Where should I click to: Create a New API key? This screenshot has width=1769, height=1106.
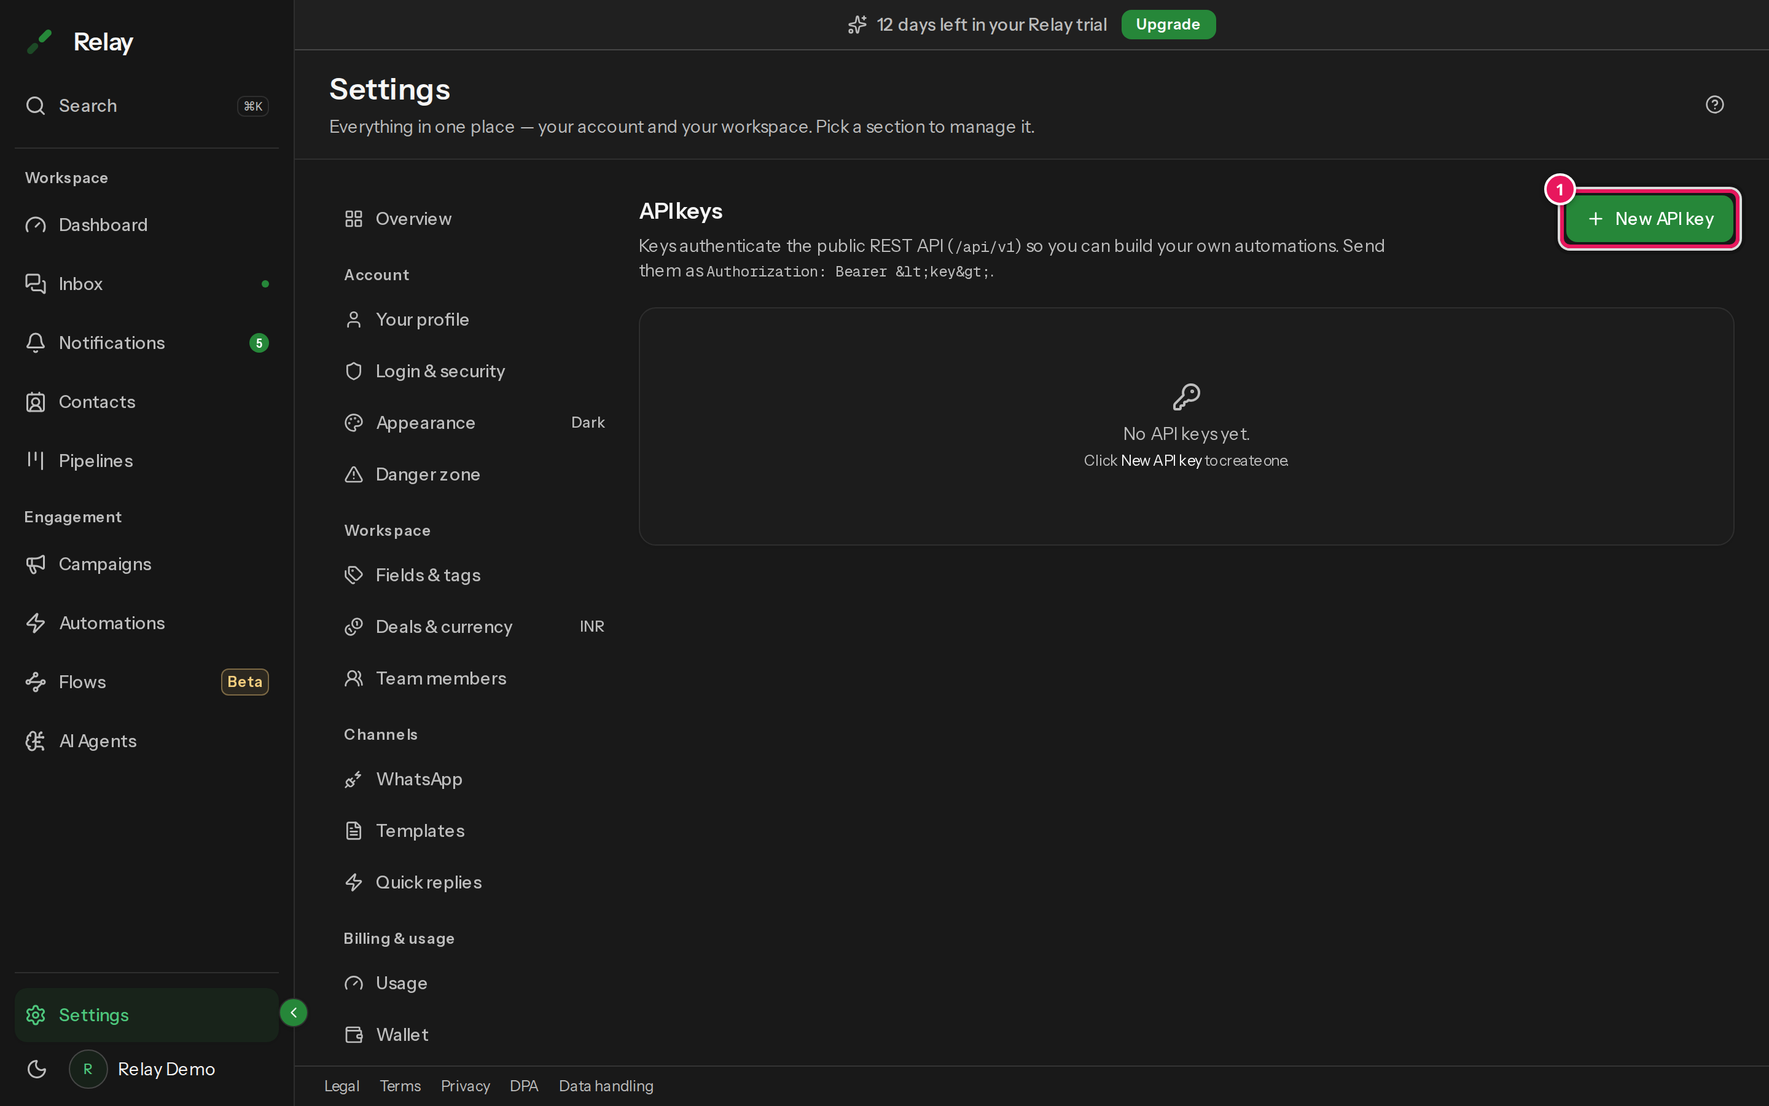pos(1649,219)
